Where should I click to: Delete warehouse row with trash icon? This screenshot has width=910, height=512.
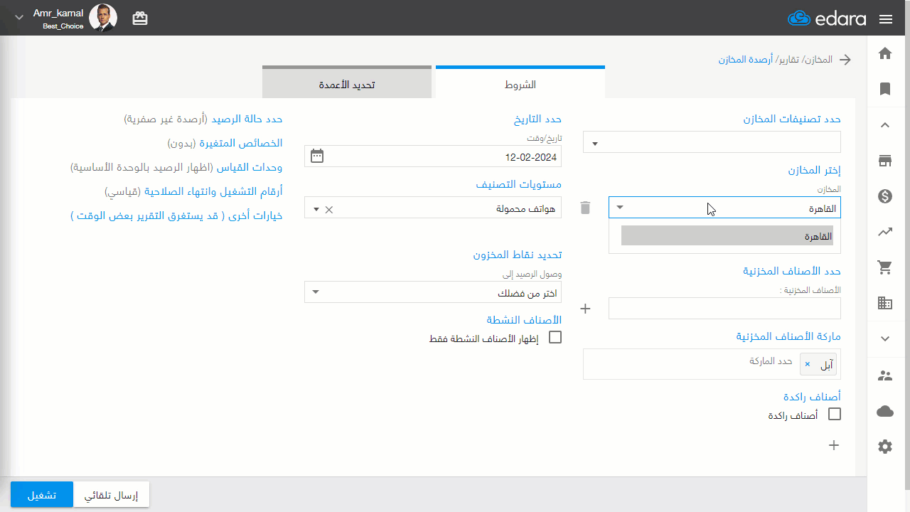coord(585,208)
